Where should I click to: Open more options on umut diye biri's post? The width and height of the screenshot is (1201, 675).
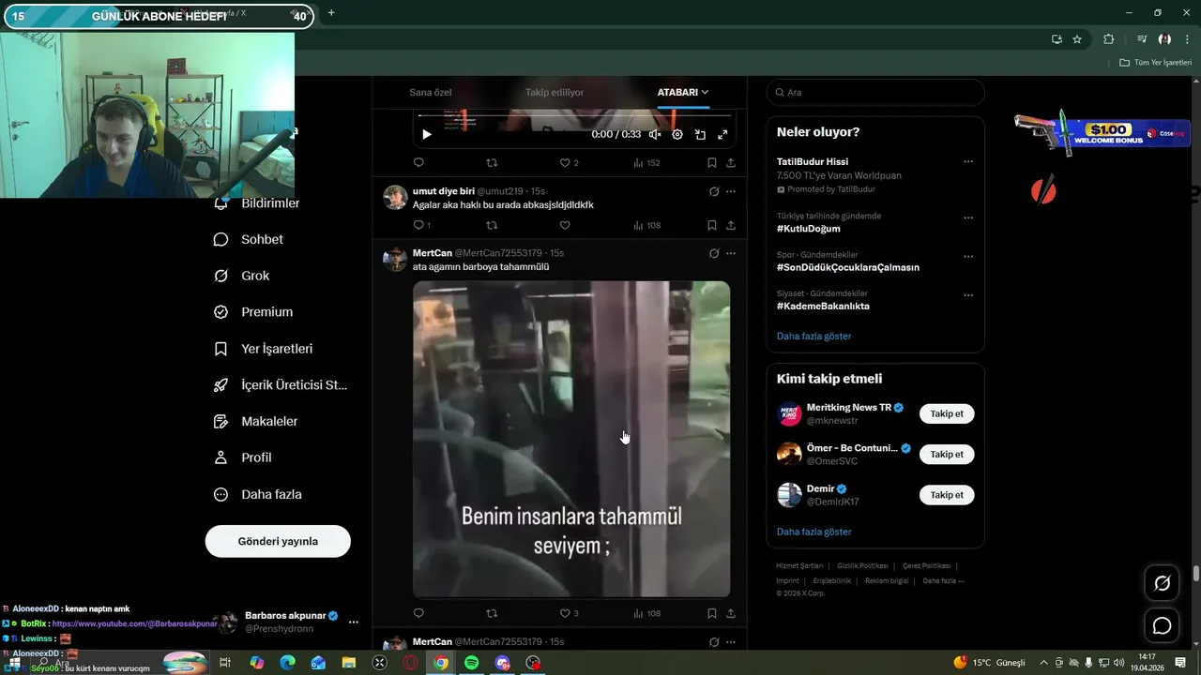pos(731,191)
